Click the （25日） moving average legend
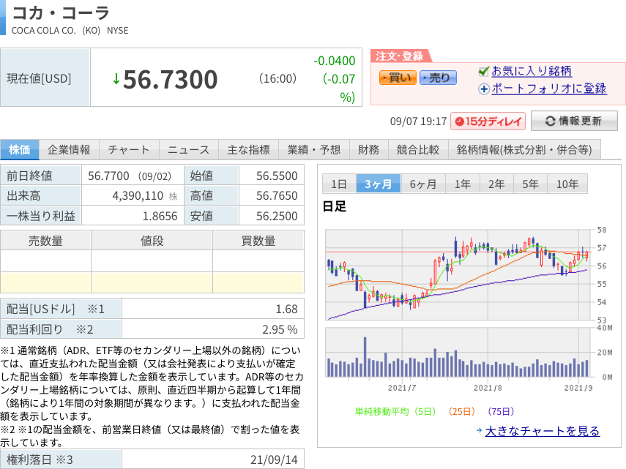Image resolution: width=626 pixels, height=469 pixels. point(462,412)
